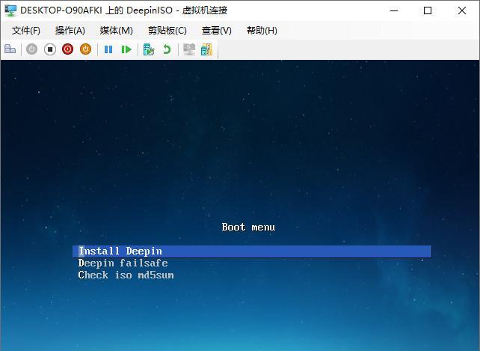The width and height of the screenshot is (480, 351).
Task: Shut down the VM using the red power icon
Action: [67, 49]
